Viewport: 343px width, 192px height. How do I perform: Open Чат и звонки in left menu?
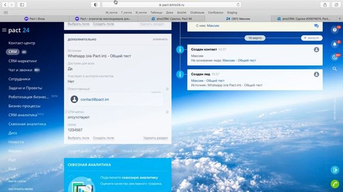[20, 70]
